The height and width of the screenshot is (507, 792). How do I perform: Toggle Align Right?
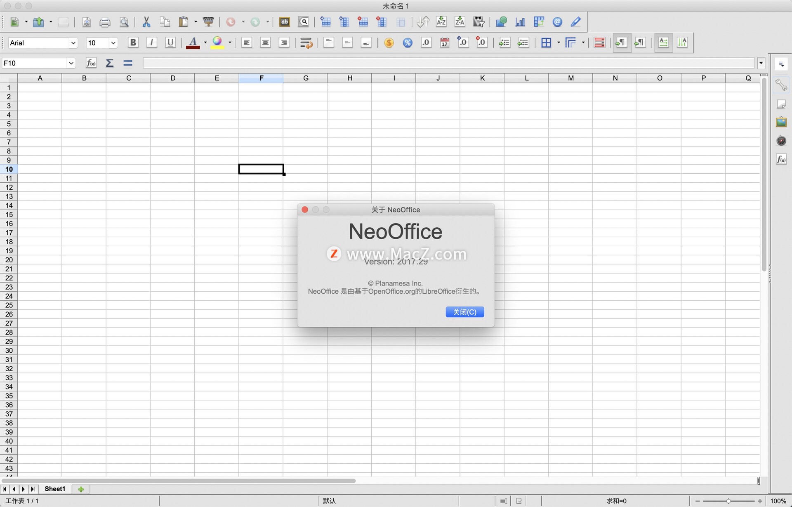click(284, 42)
